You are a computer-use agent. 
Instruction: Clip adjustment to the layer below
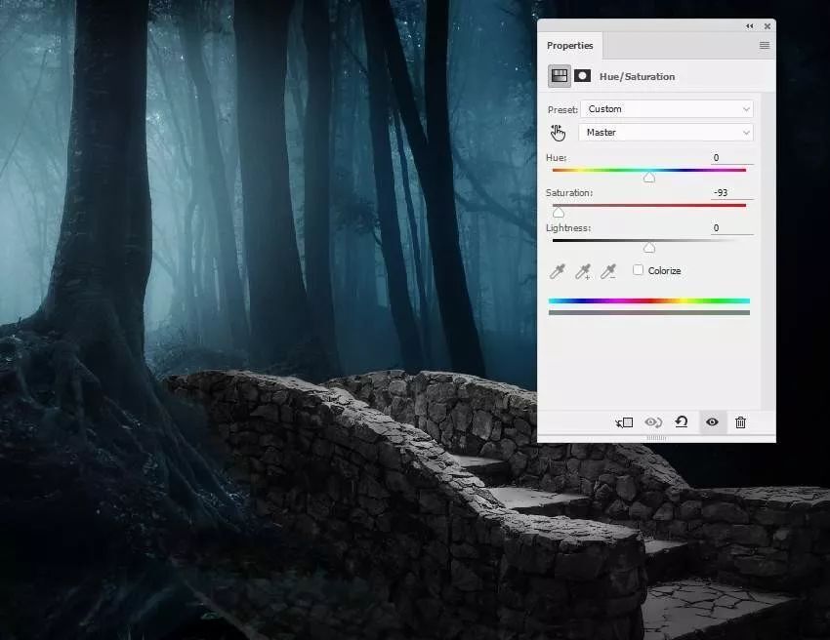click(625, 422)
